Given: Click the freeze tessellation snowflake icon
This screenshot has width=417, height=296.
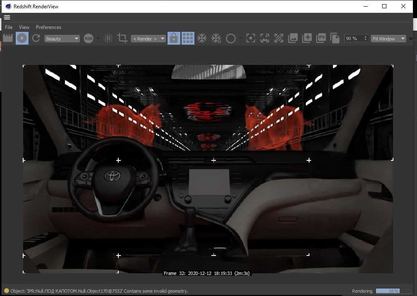Looking at the screenshot, I should pos(202,38).
